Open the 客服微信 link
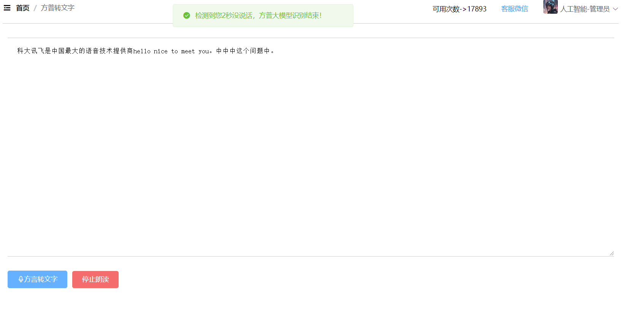 pos(514,9)
